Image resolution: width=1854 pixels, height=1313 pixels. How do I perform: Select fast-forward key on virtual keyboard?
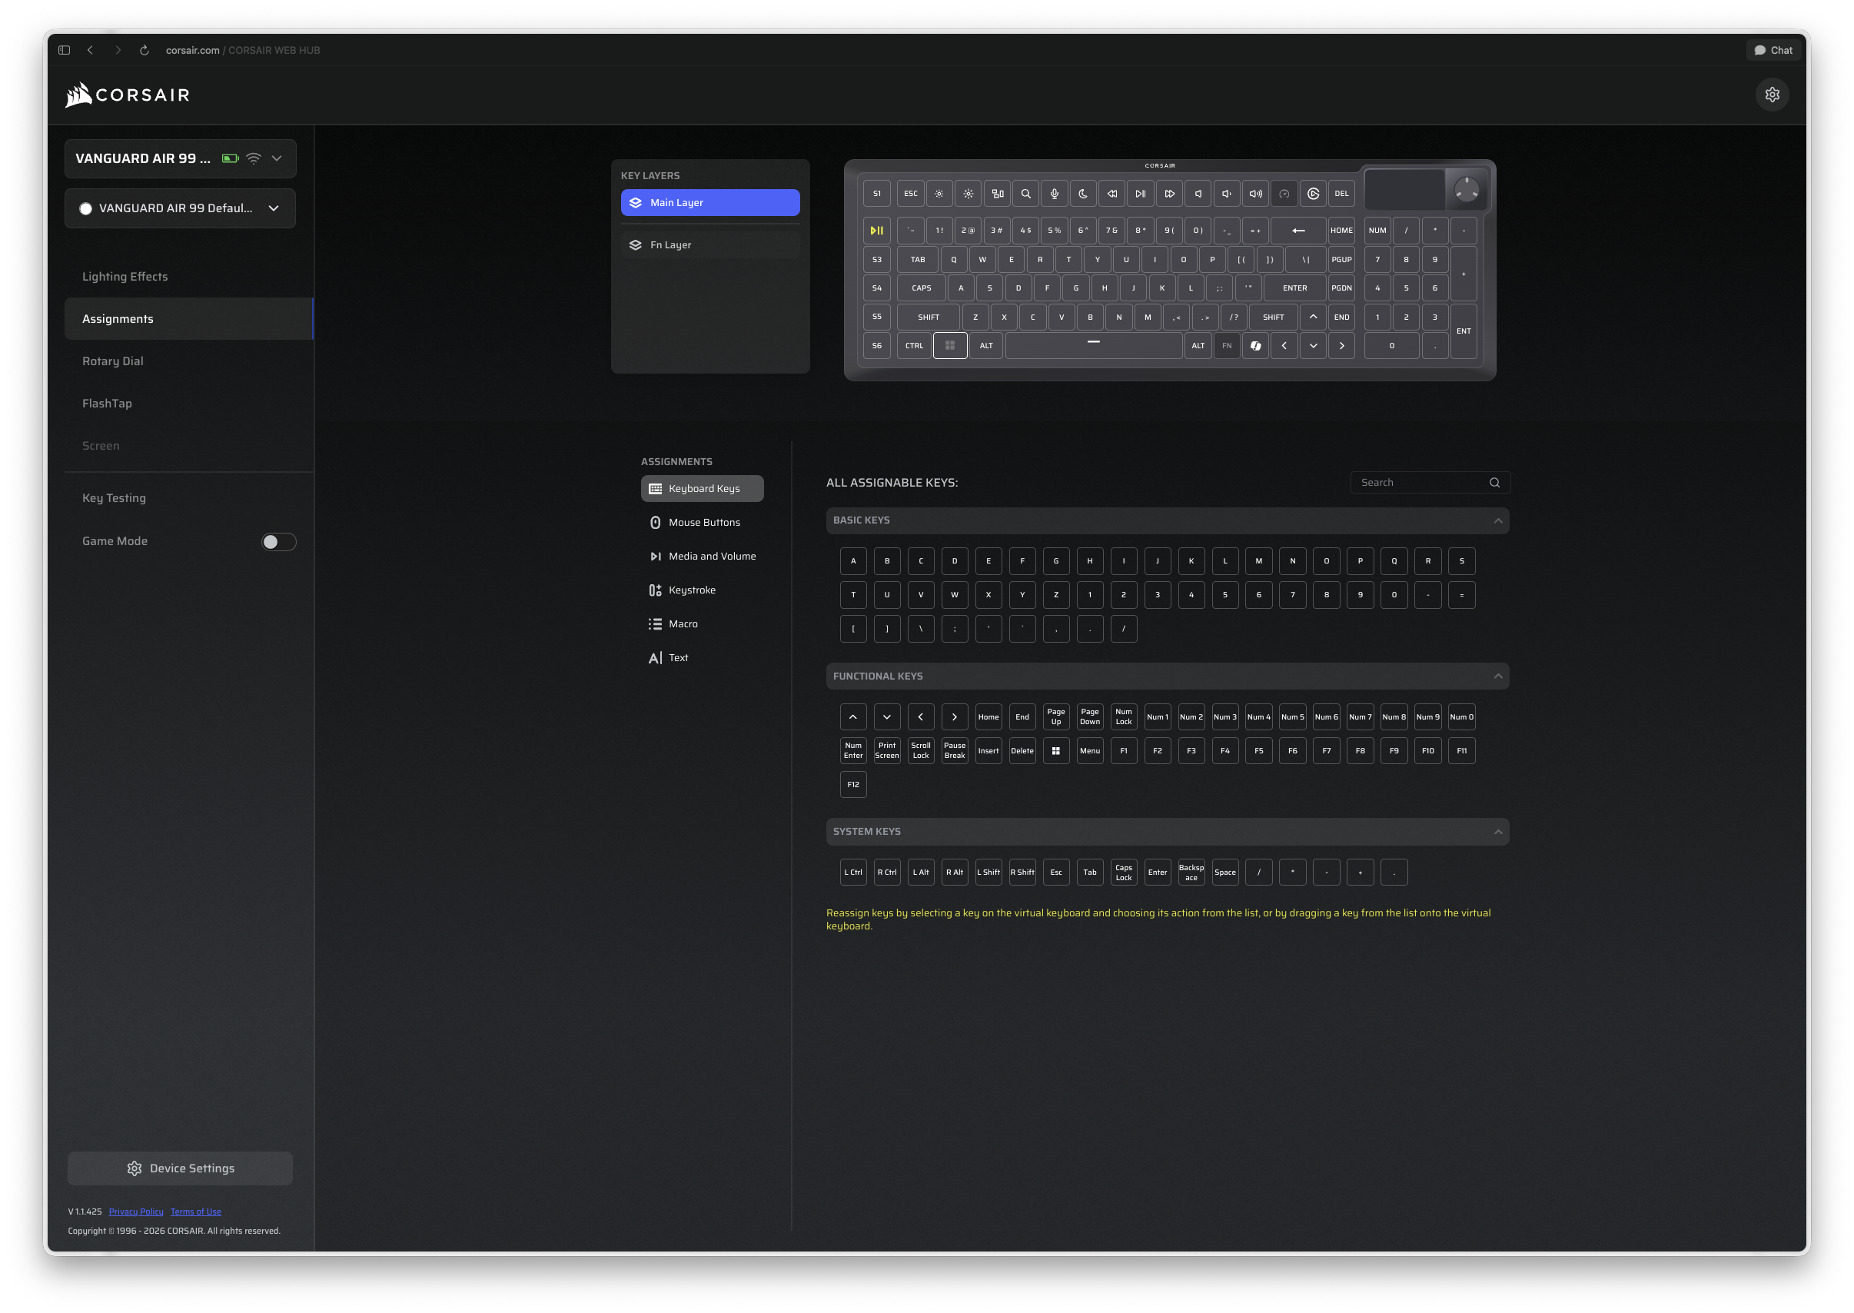tap(1169, 194)
